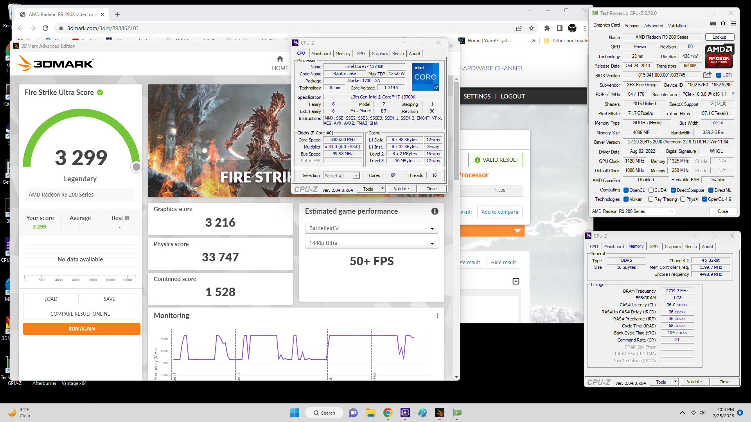The height and width of the screenshot is (422, 751).
Task: Toggle the DirectCompute checkbox
Action: pyautogui.click(x=673, y=190)
